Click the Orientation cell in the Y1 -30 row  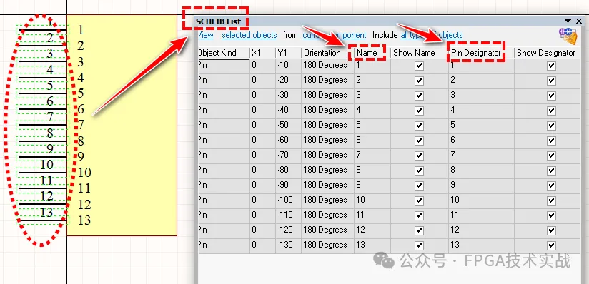click(327, 96)
